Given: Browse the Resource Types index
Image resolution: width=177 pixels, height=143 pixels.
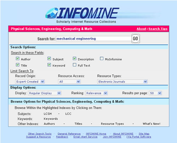Looking at the screenshot, I should tap(112, 124).
